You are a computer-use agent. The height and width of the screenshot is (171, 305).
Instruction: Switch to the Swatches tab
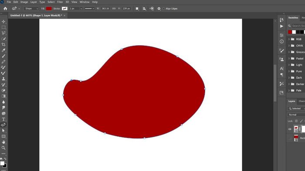pos(293,18)
